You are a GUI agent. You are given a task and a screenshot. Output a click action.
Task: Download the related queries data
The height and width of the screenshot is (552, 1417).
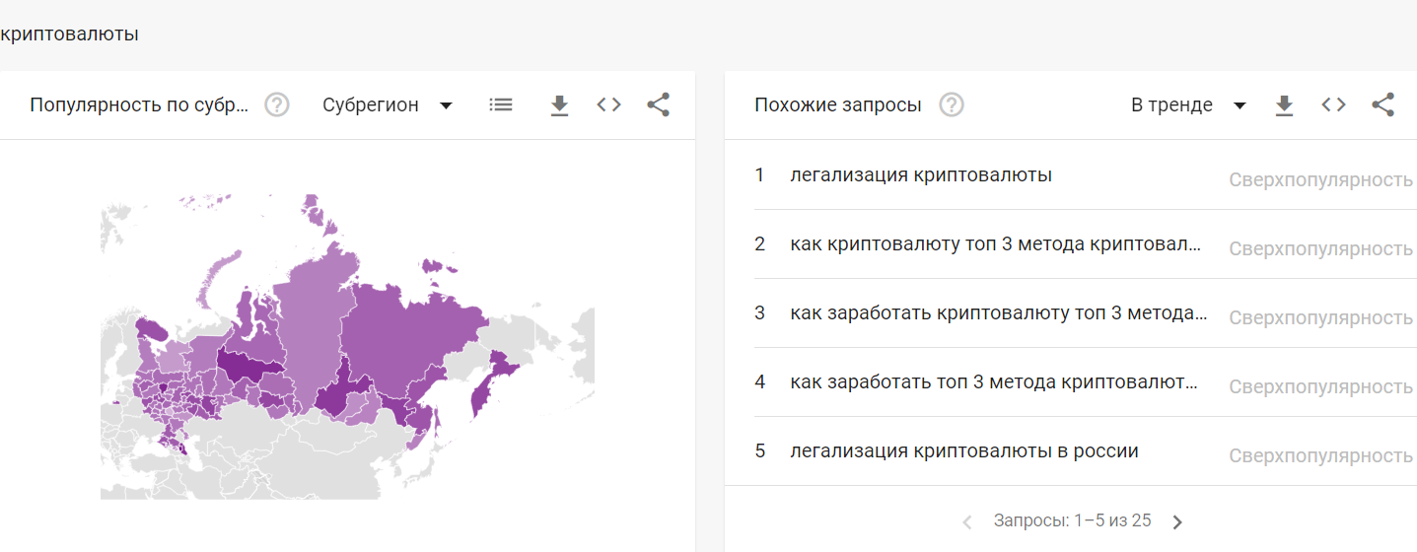(1284, 104)
